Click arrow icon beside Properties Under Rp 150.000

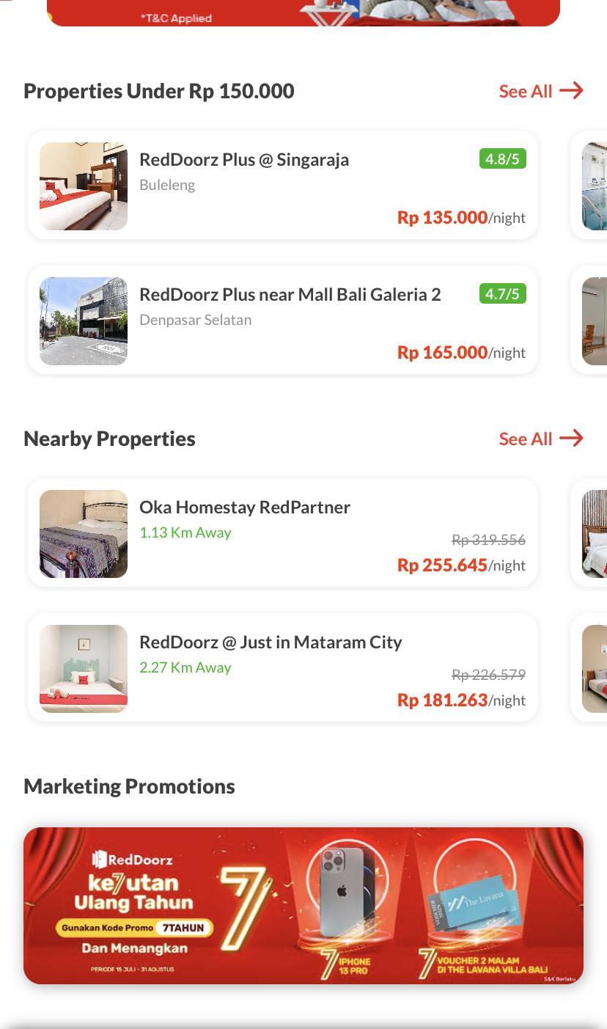(571, 91)
